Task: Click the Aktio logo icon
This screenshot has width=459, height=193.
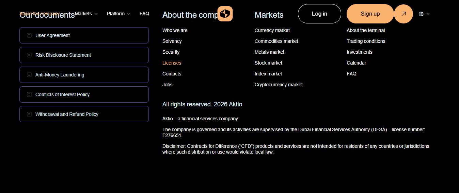Action: pyautogui.click(x=225, y=14)
